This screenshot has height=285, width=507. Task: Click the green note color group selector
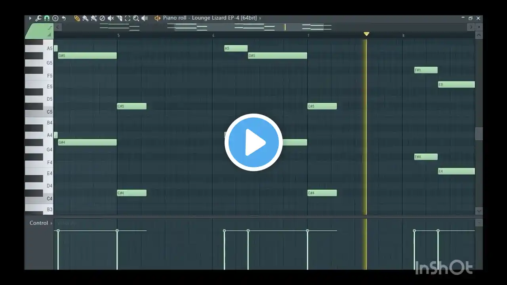[39, 31]
